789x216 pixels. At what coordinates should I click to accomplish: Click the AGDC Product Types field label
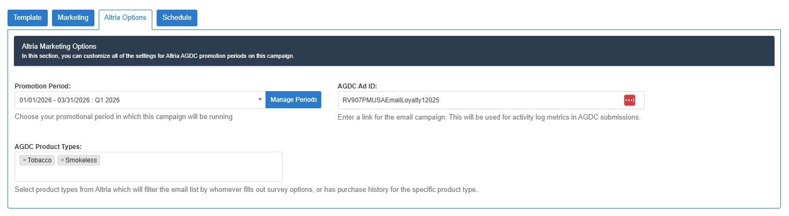48,146
